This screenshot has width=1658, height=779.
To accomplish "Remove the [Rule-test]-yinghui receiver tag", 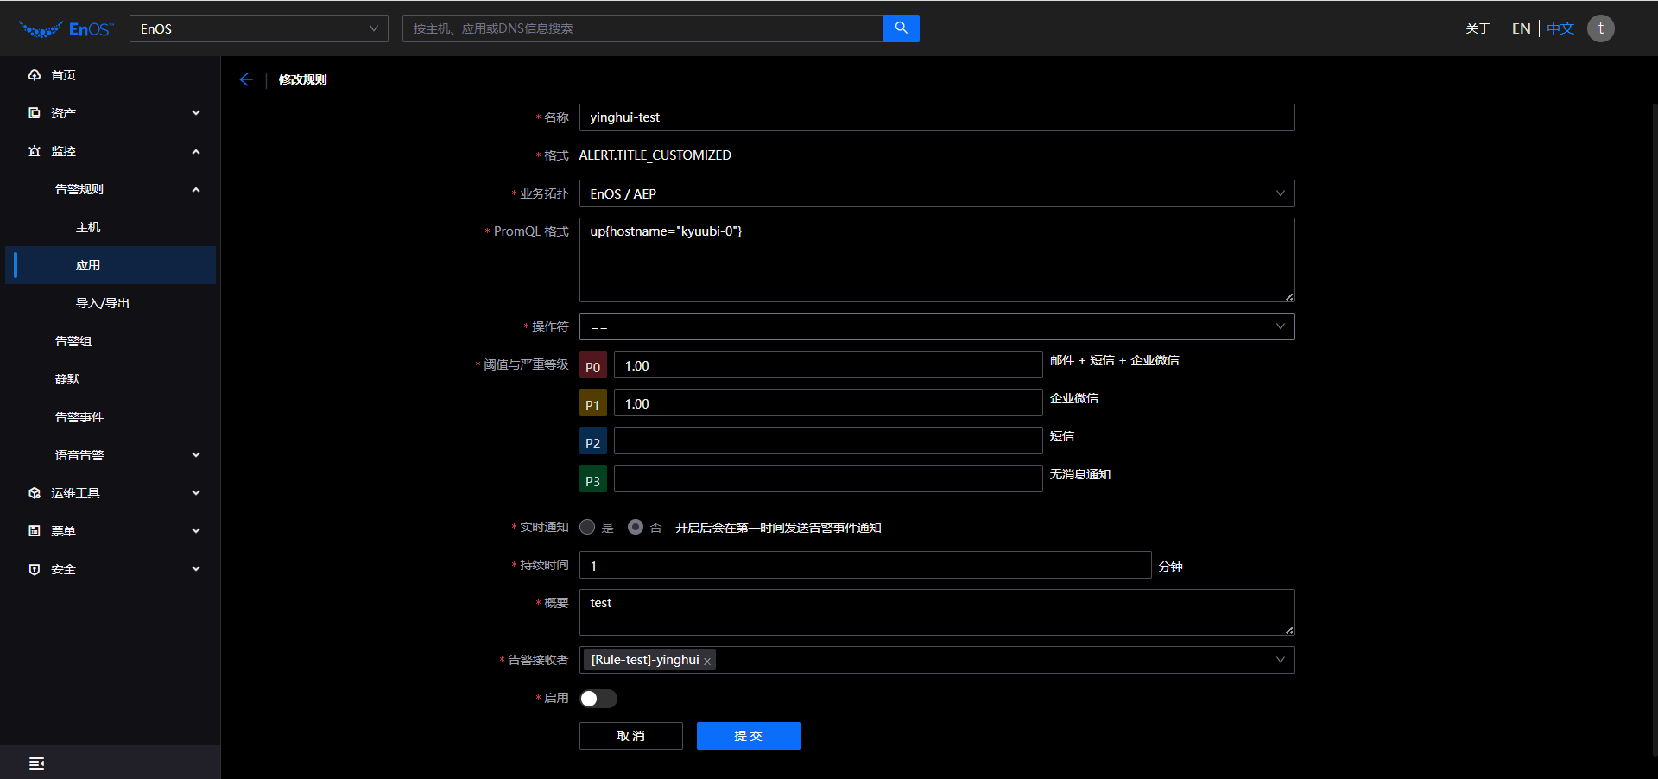I will [x=707, y=661].
